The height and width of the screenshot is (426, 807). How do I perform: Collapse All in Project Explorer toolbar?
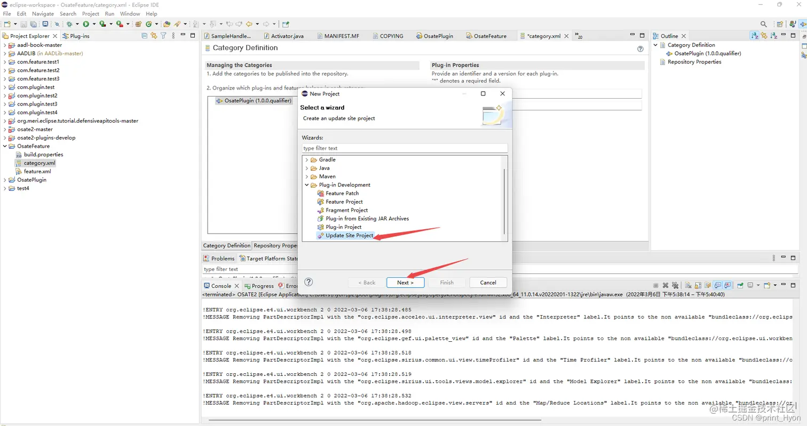145,36
